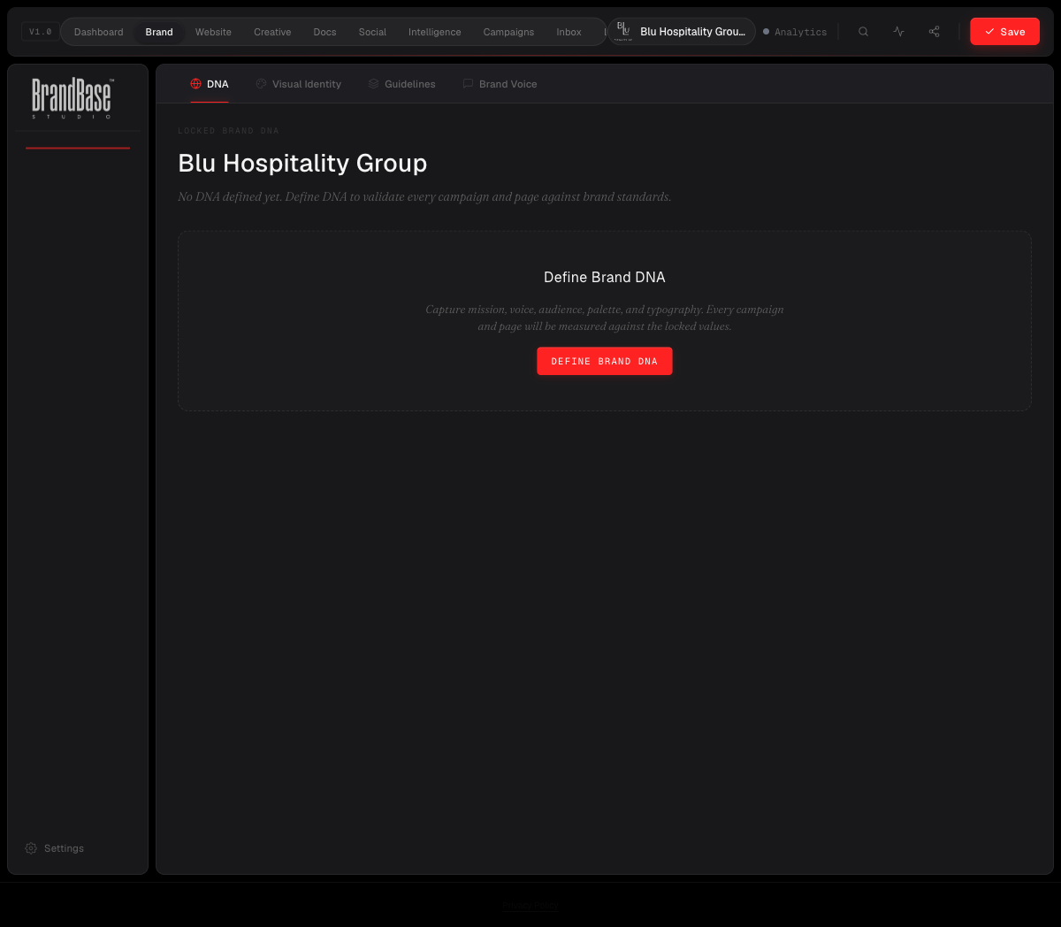The width and height of the screenshot is (1061, 927).
Task: Click the share icon in header
Action: coord(934,32)
